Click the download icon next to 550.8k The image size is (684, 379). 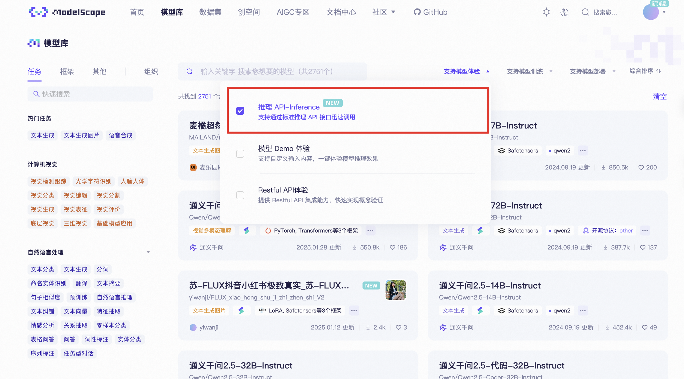tap(355, 247)
